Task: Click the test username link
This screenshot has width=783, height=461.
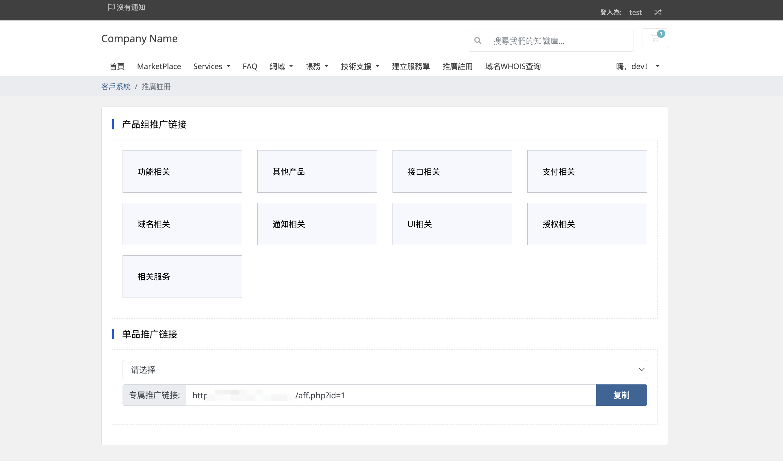Action: click(x=635, y=13)
